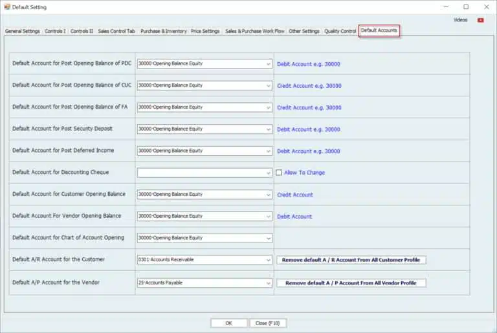Click 'Credit Account' hint for Customer Opening Balance

pos(295,195)
